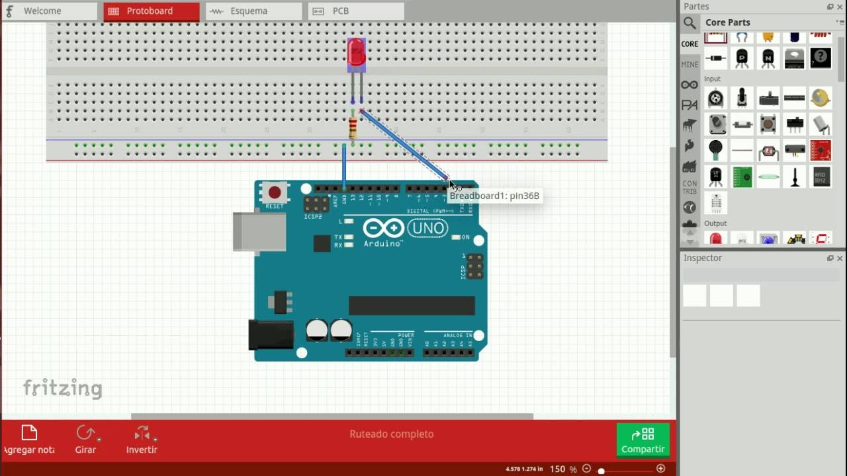Open the Arduino parts bin
Screen dimensions: 847x476
tap(690, 85)
